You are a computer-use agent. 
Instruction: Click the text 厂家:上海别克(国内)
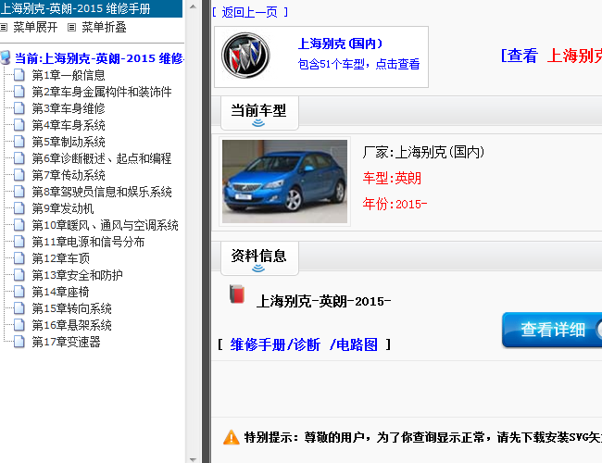(423, 153)
